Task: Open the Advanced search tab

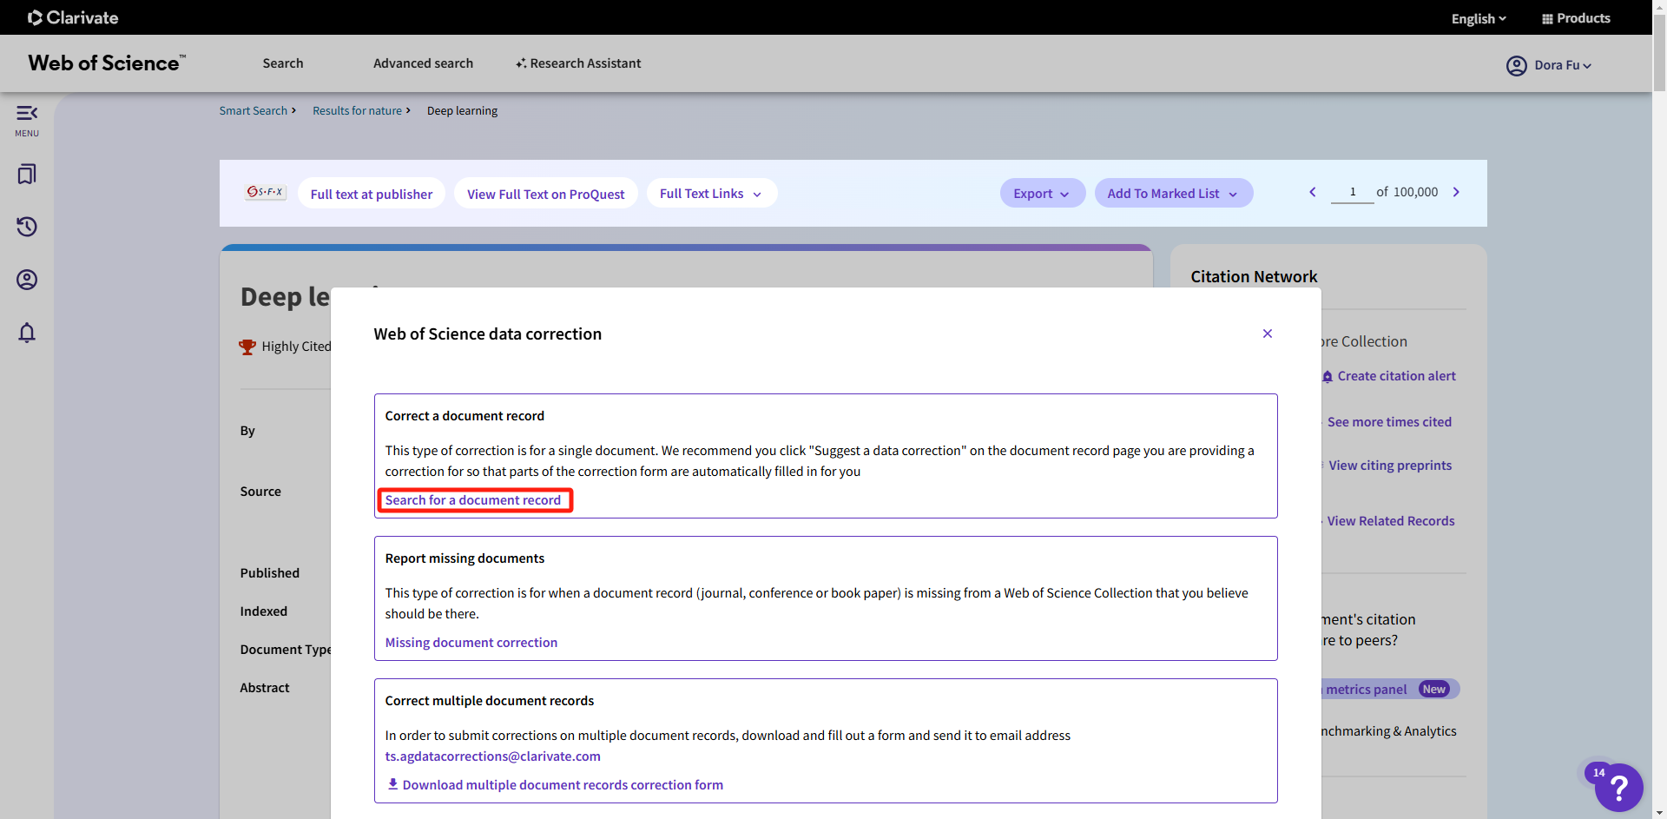Action: tap(423, 63)
